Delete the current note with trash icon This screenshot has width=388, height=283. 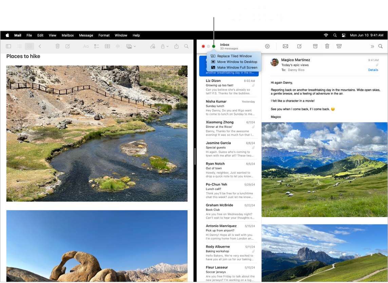pos(57,46)
